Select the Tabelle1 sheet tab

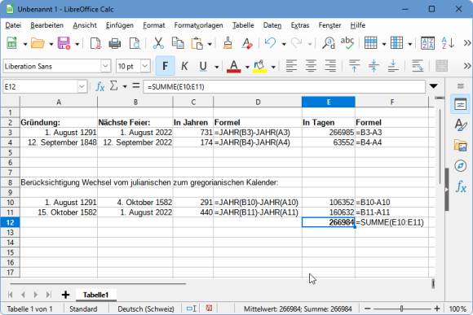[95, 295]
